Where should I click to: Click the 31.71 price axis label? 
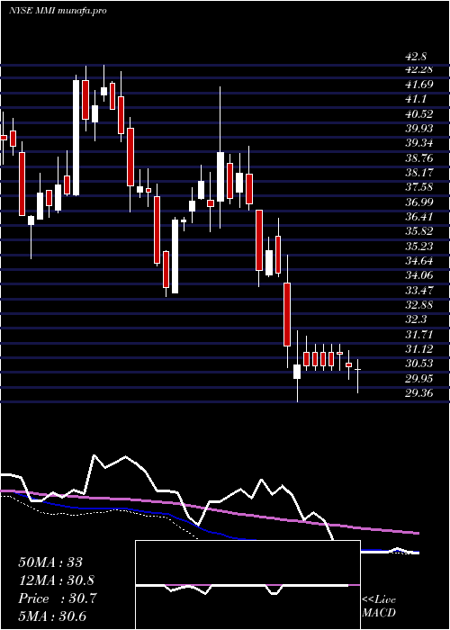click(418, 335)
